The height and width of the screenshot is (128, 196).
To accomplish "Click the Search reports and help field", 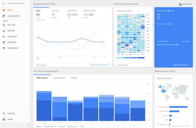I will pyautogui.click(x=16, y=4).
